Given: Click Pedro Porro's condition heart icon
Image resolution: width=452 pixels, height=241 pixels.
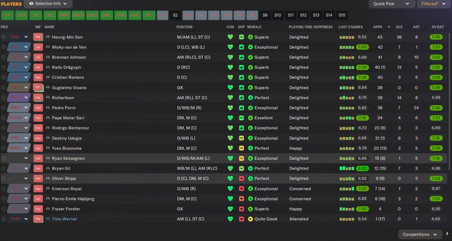Looking at the screenshot, I should coord(230,108).
